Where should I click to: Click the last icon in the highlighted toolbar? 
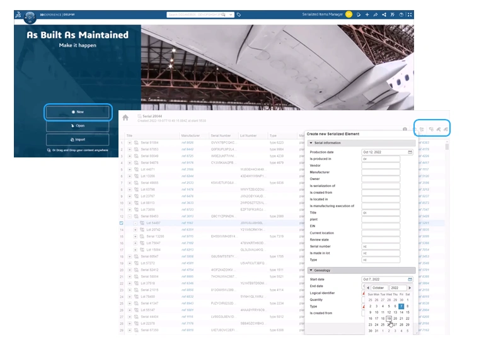pos(446,129)
